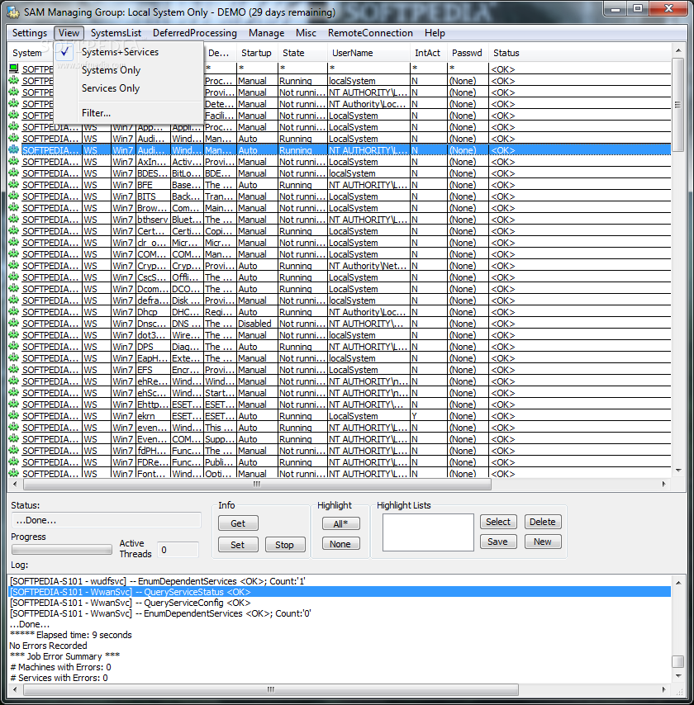694x705 pixels.
Task: Open the RemoteConnection menu
Action: pos(370,33)
